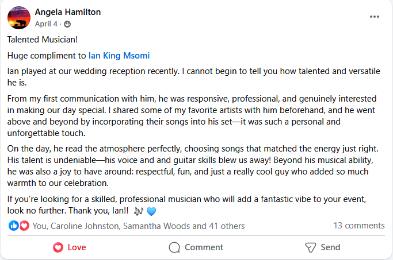Click the heart icon beside Love
Screen dimensions: 393x260
point(58,247)
